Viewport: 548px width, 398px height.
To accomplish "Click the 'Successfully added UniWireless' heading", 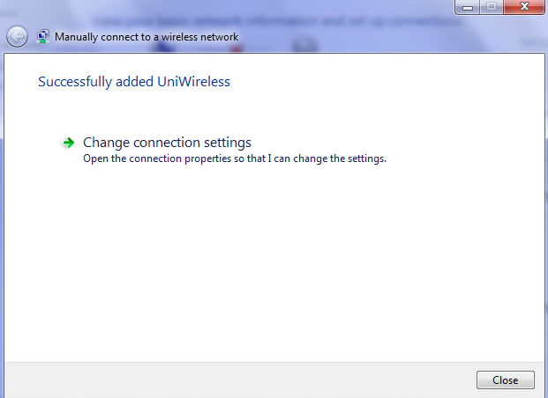I will coord(134,82).
